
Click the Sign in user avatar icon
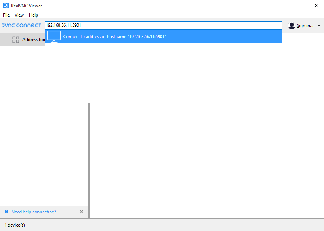point(292,26)
